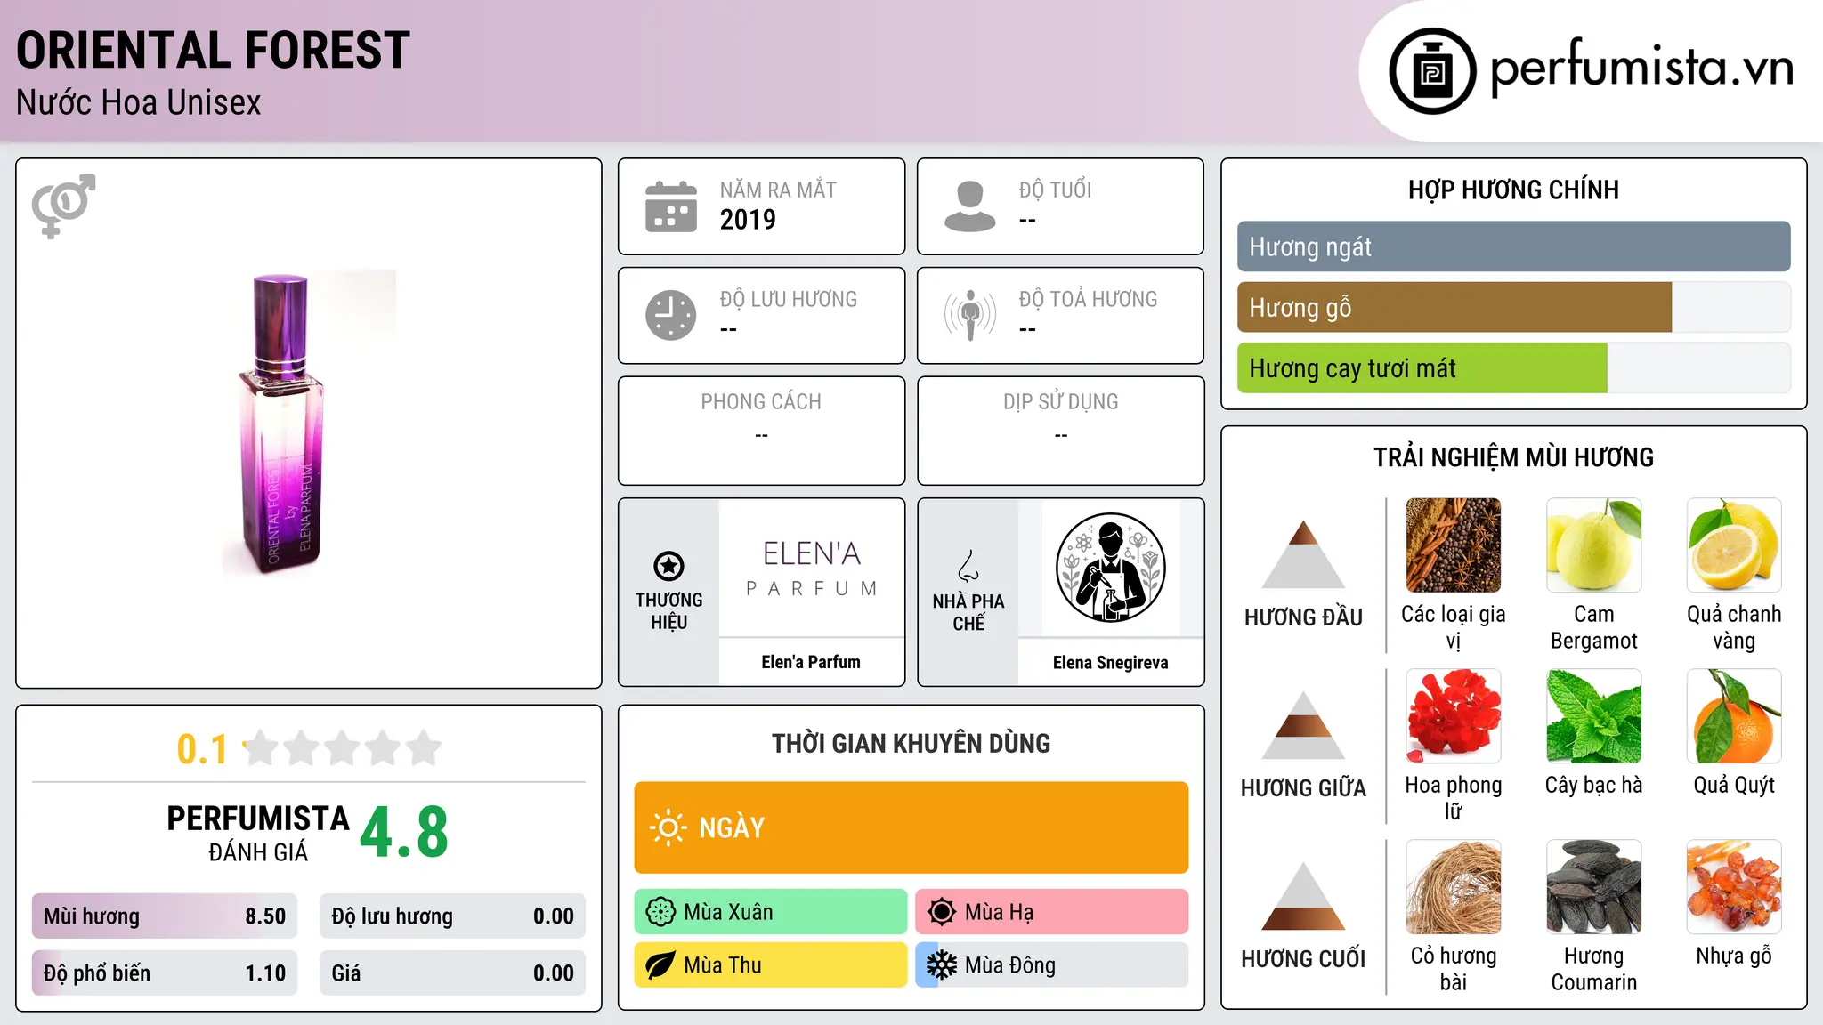Click the Hương Cuối base-note pyramid icon
Image resolution: width=1823 pixels, height=1025 pixels.
(1303, 896)
